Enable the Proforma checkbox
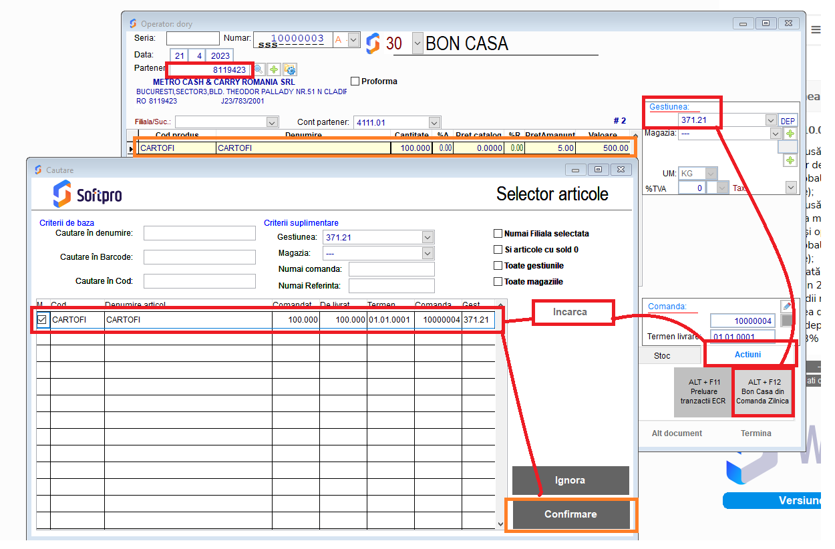This screenshot has height=549, width=835. coord(355,81)
